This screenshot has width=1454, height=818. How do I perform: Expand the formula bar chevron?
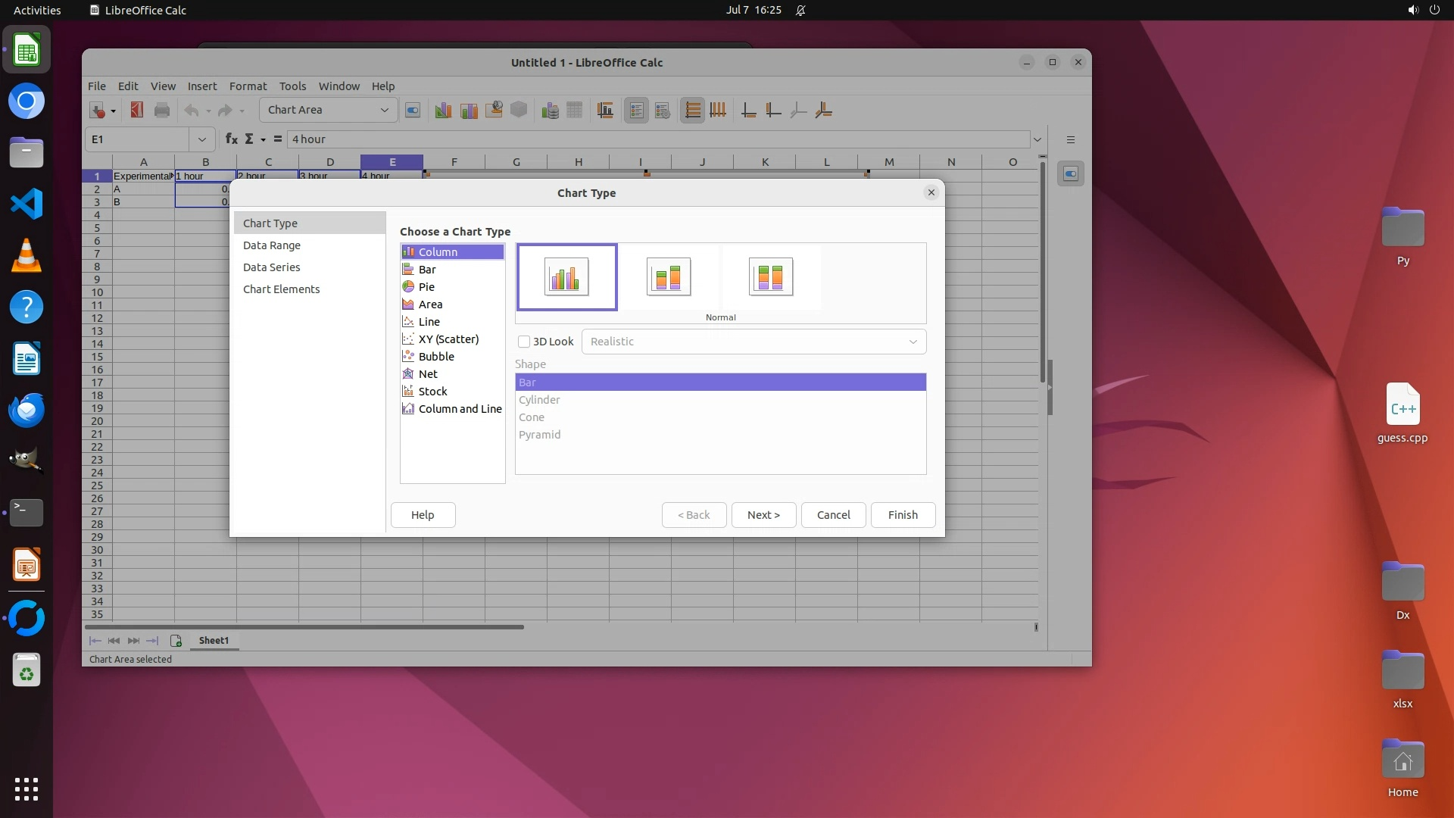1037,139
